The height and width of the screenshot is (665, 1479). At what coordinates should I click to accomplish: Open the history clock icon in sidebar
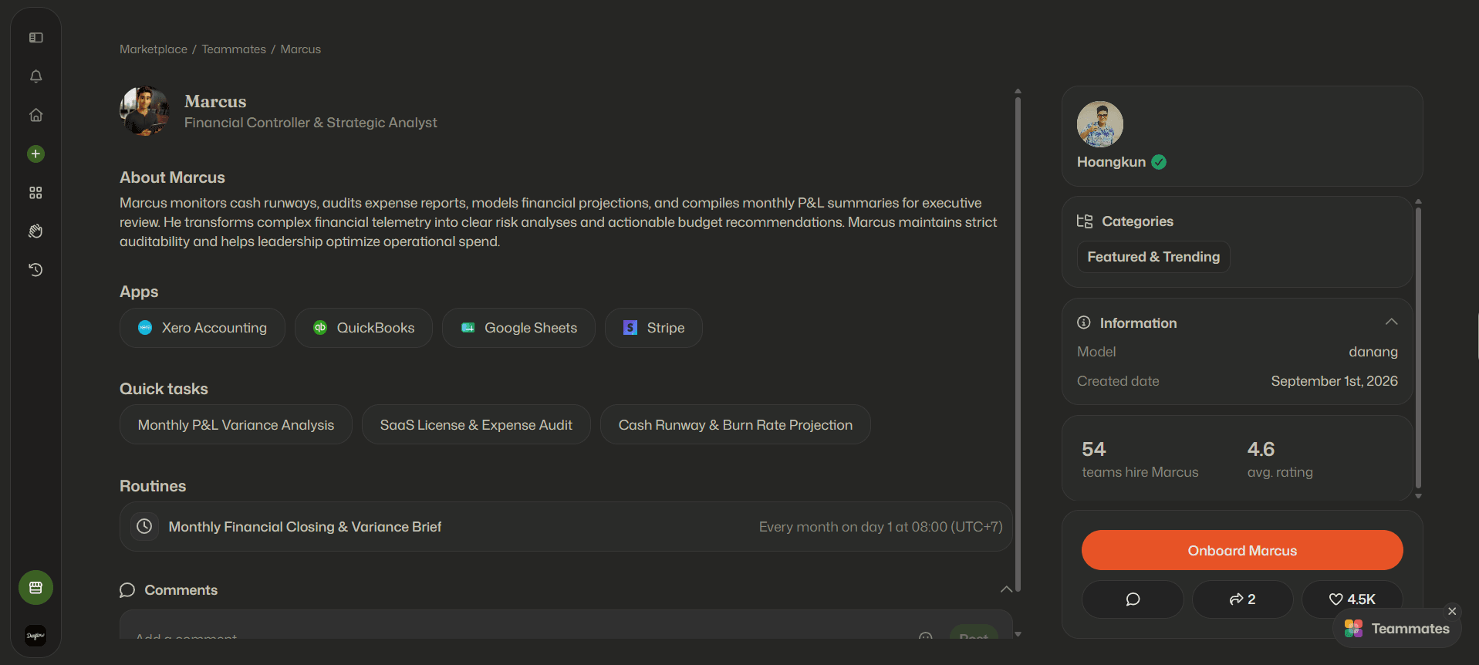[x=35, y=270]
